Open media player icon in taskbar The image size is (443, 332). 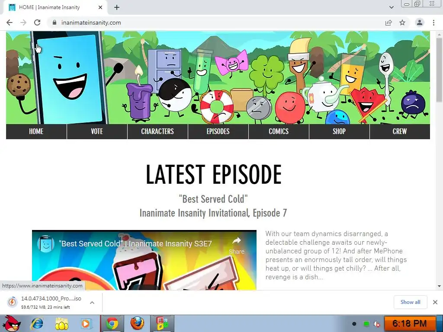pyautogui.click(x=86, y=324)
